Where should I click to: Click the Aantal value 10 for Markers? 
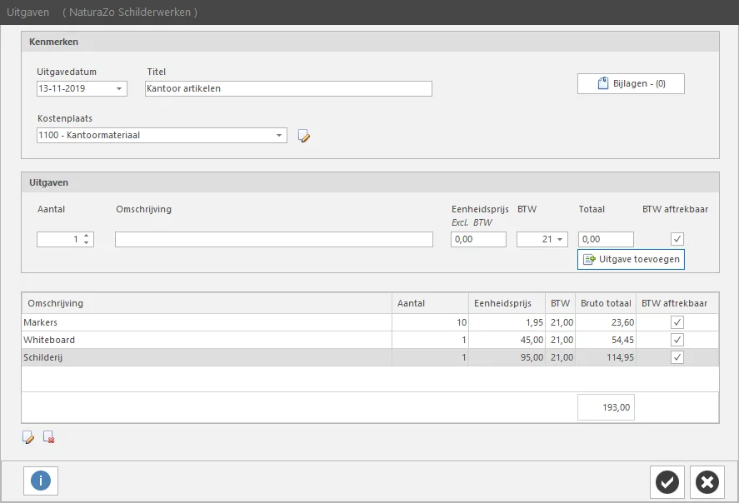[x=462, y=322]
